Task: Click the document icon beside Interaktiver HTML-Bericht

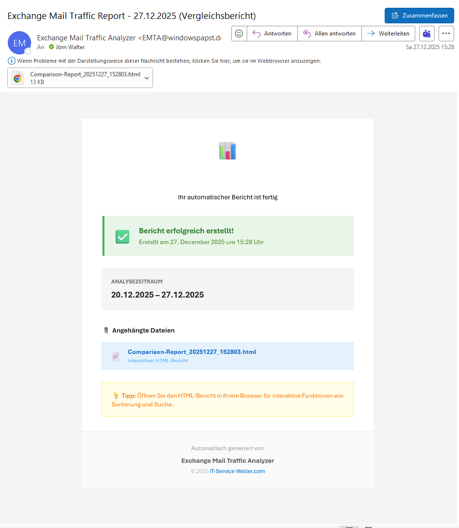Action: point(116,356)
